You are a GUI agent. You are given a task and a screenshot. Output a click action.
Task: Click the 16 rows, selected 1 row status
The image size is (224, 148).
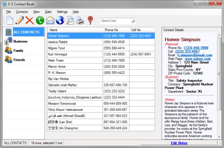coord(46,143)
